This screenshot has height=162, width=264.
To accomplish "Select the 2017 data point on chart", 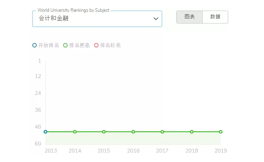I will point(162,132).
